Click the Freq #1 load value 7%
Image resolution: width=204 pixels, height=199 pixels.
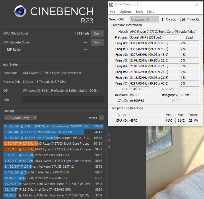(190, 49)
